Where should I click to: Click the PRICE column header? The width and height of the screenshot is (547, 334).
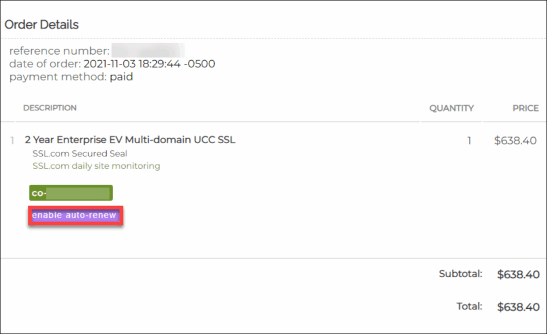click(525, 108)
